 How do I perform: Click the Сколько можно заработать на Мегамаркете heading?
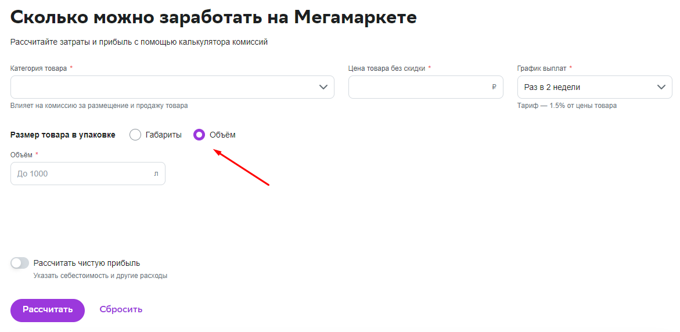213,17
